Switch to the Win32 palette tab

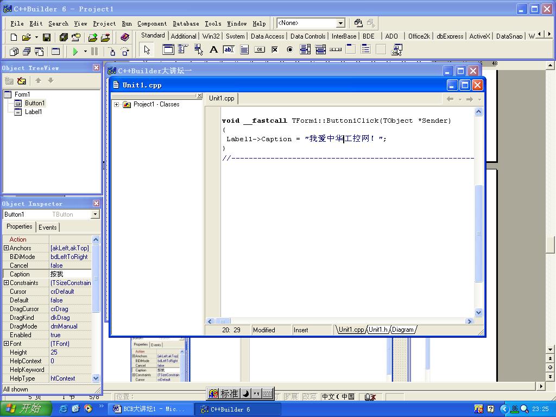[x=211, y=36]
